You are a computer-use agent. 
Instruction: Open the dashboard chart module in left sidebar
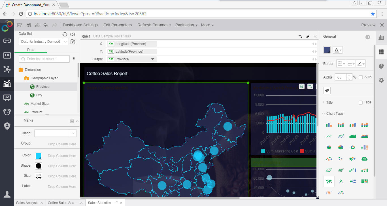point(7,84)
